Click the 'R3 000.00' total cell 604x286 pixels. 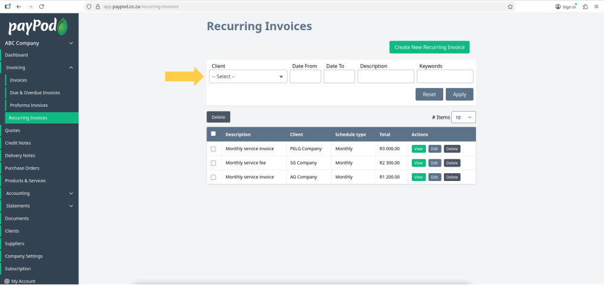click(390, 149)
